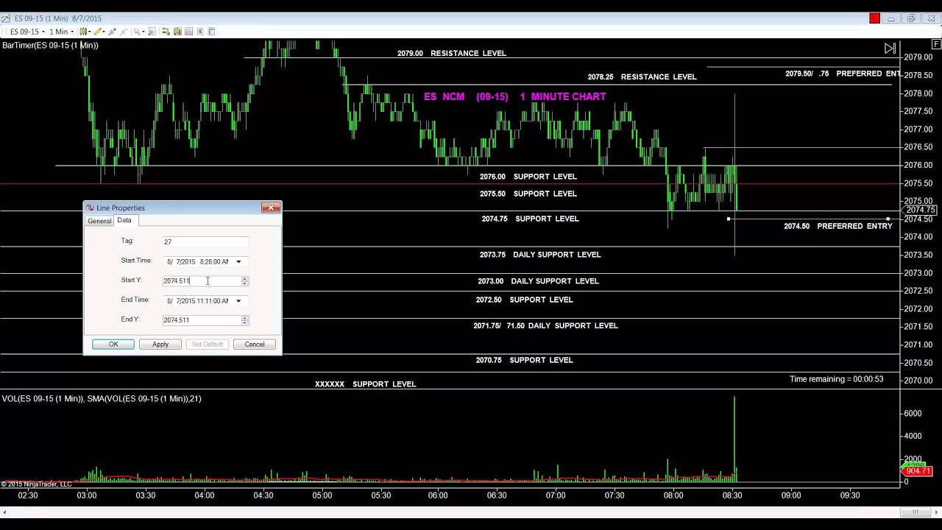Open the Start Time date dropdown
The width and height of the screenshot is (942, 530).
click(238, 262)
